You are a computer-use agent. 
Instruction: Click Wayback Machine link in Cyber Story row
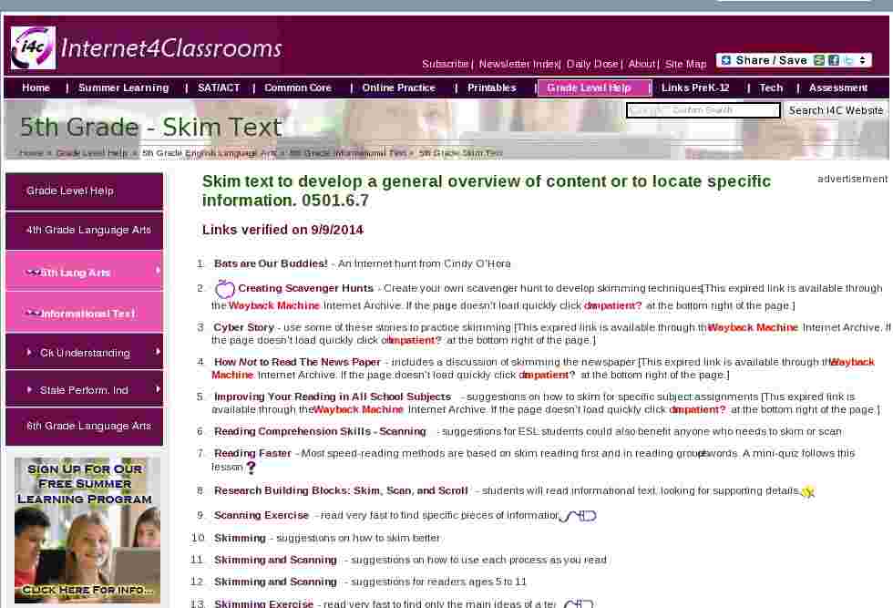tap(753, 327)
